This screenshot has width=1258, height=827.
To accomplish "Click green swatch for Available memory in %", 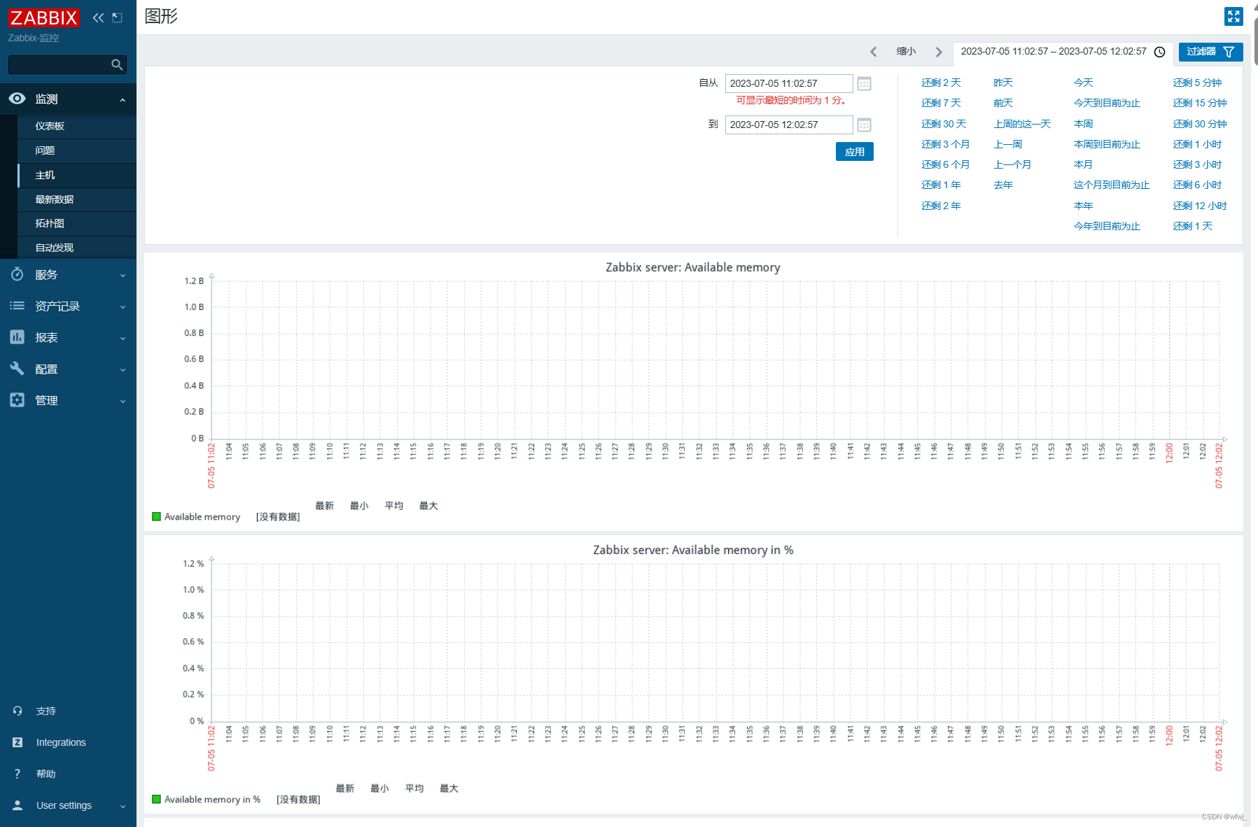I will 156,799.
